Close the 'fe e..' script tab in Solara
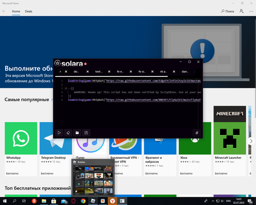The height and width of the screenshot is (205, 256). [131, 72]
